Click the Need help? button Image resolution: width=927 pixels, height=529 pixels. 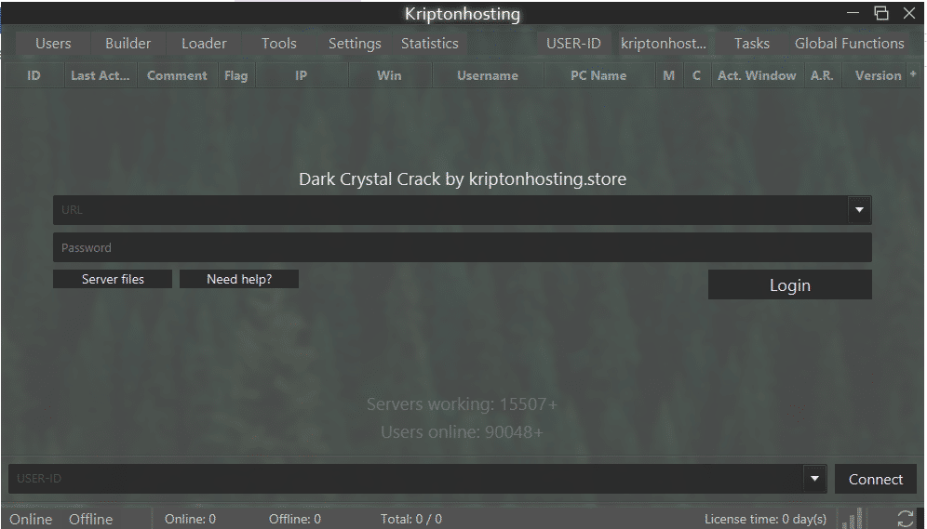(239, 279)
